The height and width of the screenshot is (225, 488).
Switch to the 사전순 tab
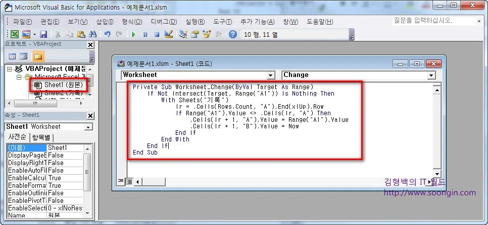pyautogui.click(x=17, y=137)
